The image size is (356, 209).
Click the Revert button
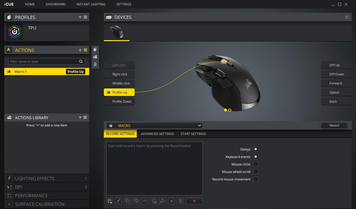(334, 125)
